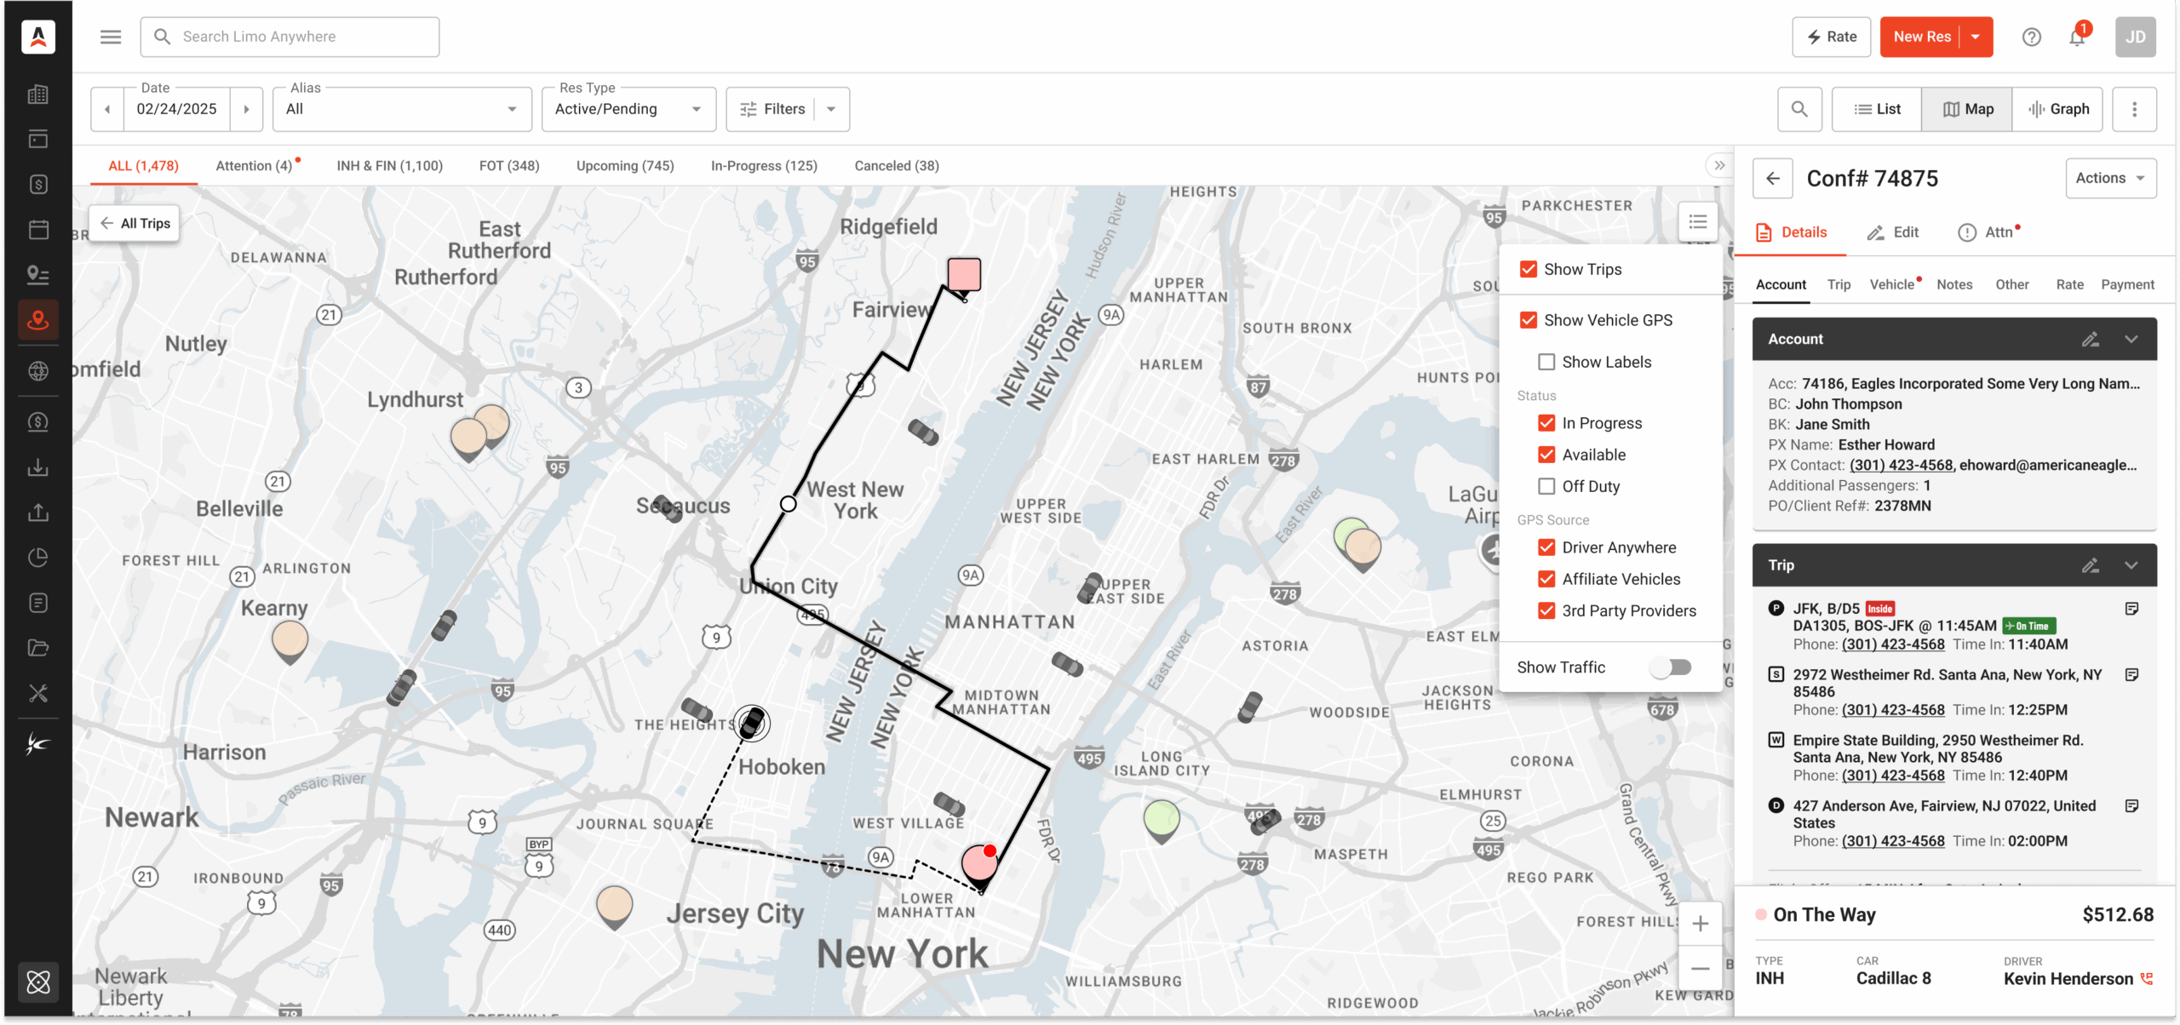The image size is (2180, 1025).
Task: Check the Off Duty status checkbox
Action: click(1546, 486)
